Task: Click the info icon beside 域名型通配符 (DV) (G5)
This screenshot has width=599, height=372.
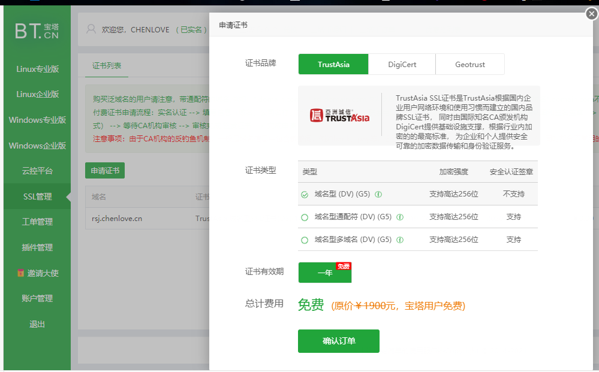Action: pyautogui.click(x=400, y=217)
